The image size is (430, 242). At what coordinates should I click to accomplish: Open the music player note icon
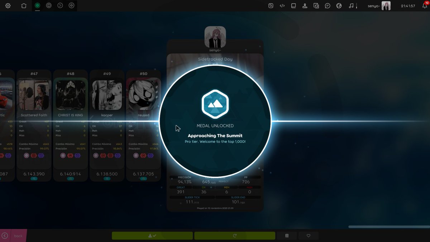click(x=352, y=6)
